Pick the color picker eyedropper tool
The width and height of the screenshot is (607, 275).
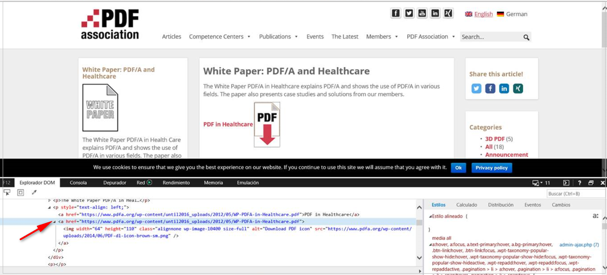(34, 193)
